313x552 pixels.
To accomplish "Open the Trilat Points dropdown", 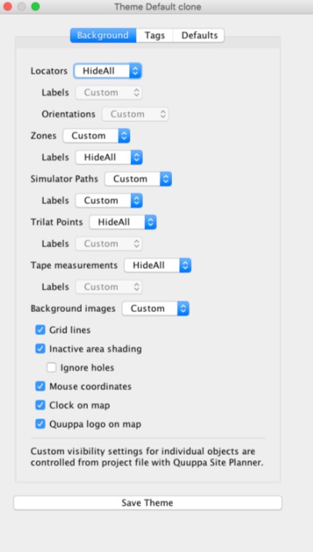I will click(123, 222).
